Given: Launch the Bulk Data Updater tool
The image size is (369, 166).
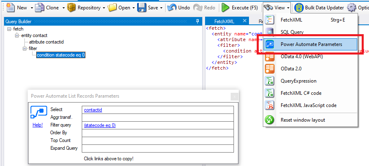Looking at the screenshot, I should (319, 8).
